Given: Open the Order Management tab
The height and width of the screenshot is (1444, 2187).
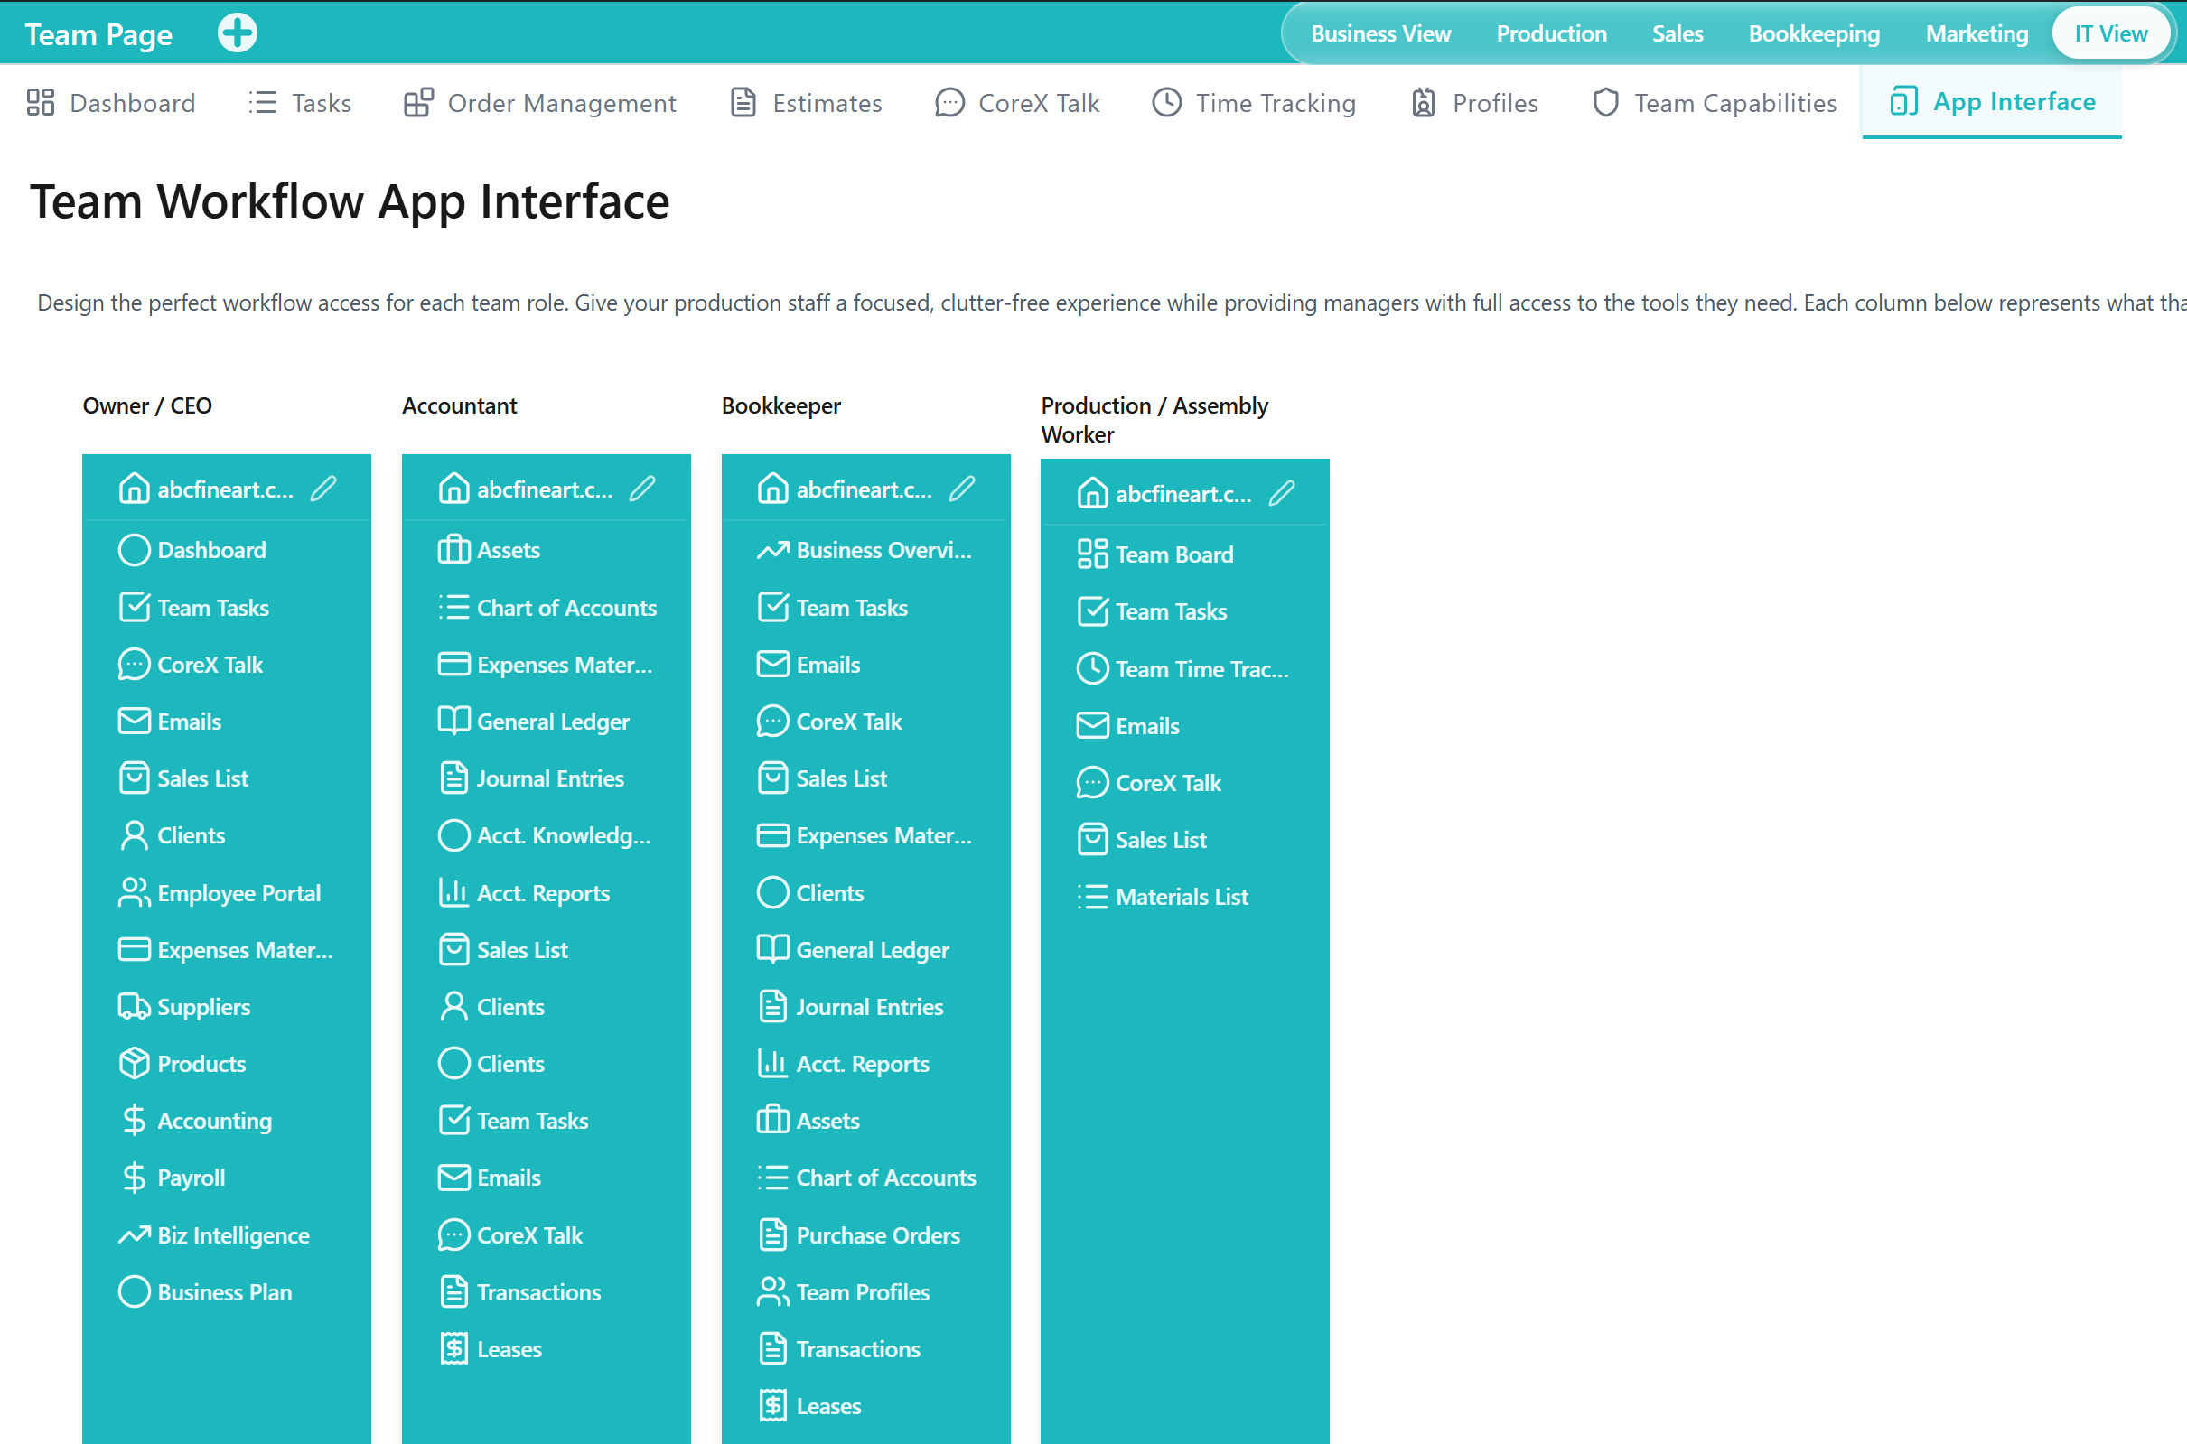Looking at the screenshot, I should pyautogui.click(x=540, y=102).
